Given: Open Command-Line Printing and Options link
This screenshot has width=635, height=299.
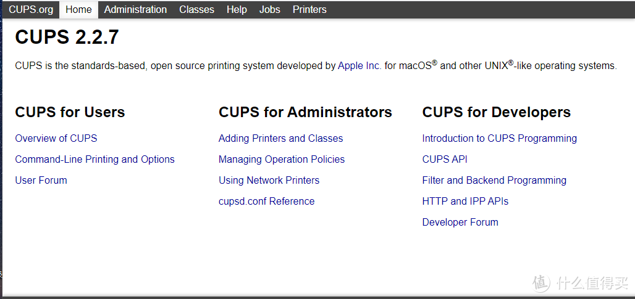Looking at the screenshot, I should pyautogui.click(x=95, y=159).
